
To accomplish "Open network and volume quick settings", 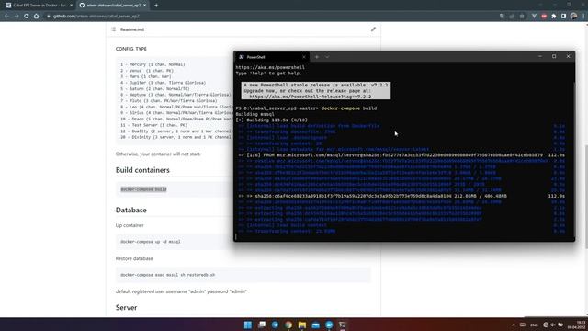I will click(x=553, y=325).
